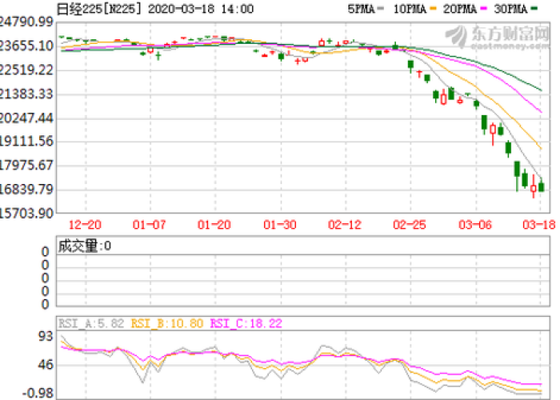Click the price label 24790.99

tap(26, 22)
